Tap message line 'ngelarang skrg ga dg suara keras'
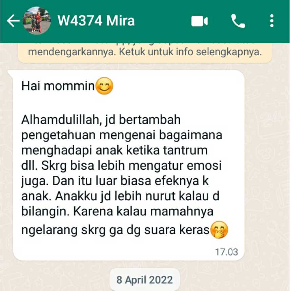 click(116, 230)
